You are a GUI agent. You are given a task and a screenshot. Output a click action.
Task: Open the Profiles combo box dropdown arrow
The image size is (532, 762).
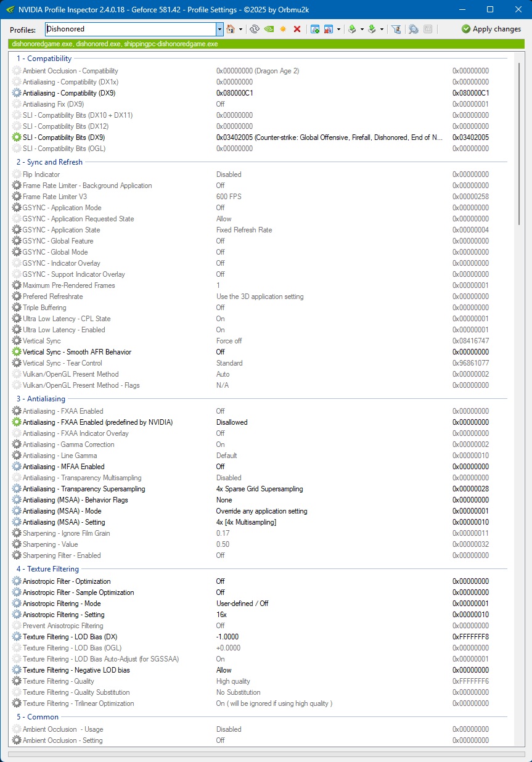point(219,29)
